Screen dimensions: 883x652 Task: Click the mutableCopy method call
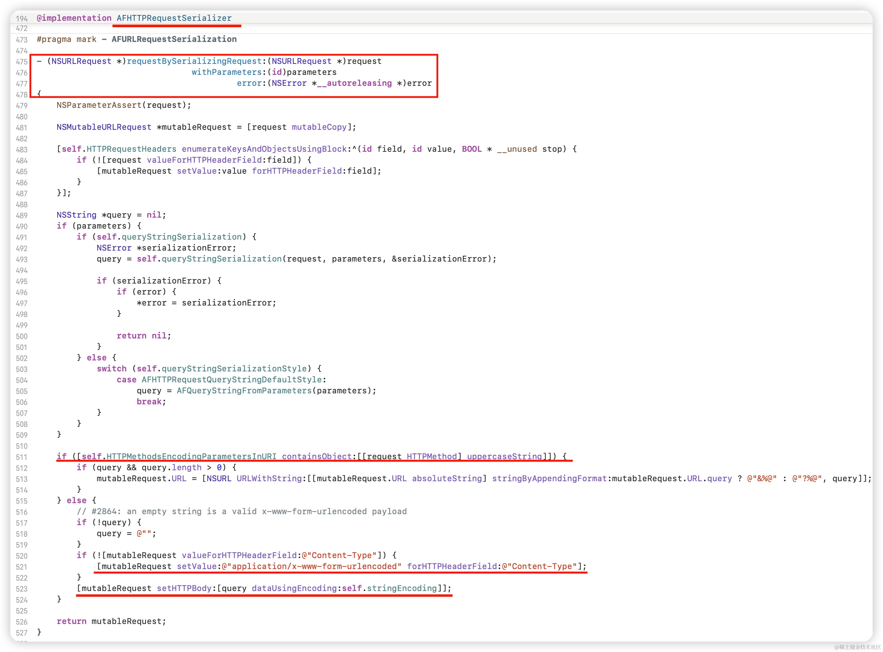(x=319, y=127)
